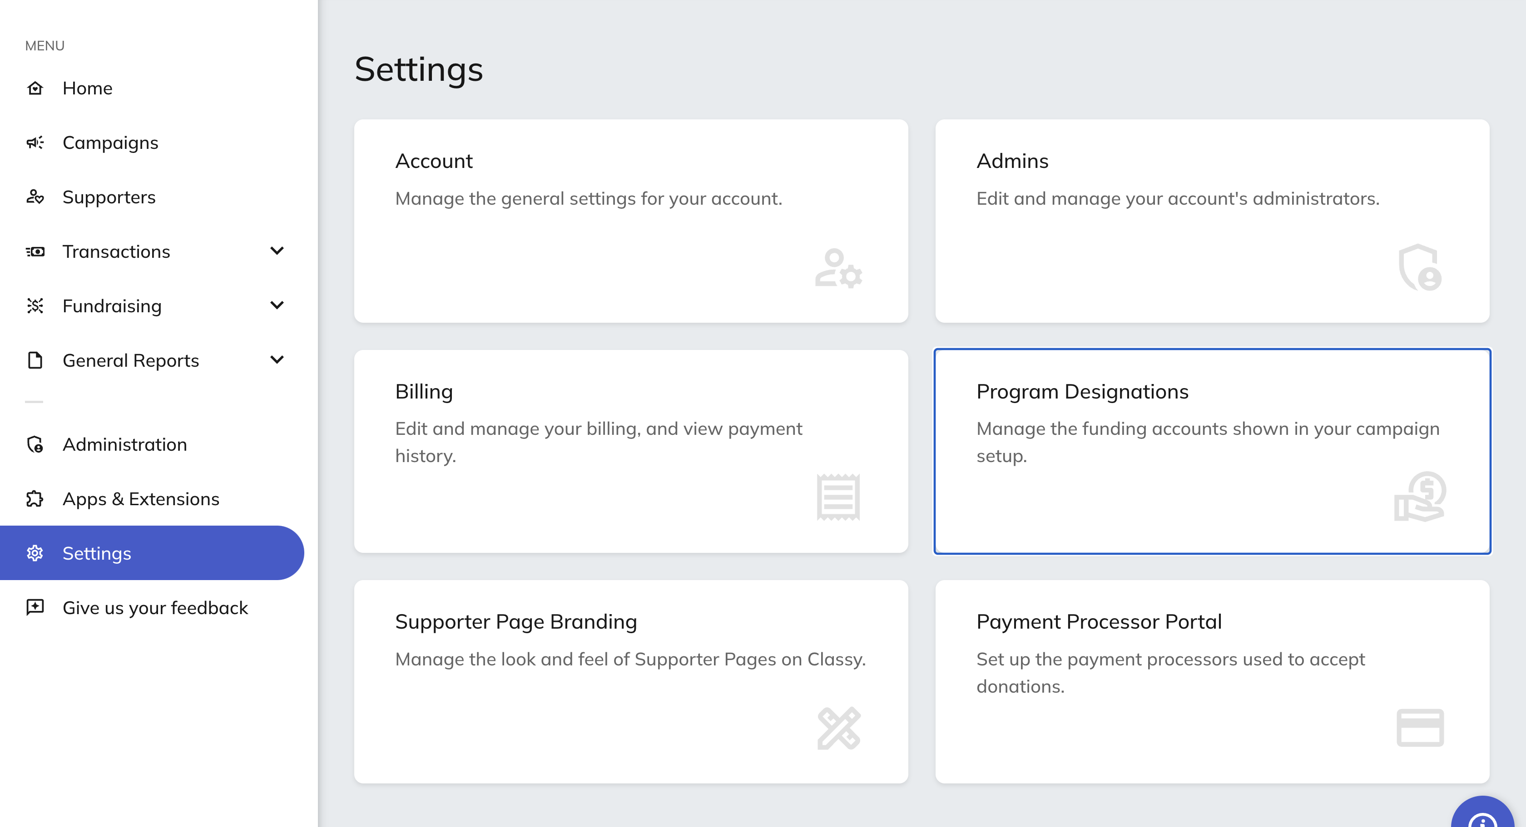Click the Campaigns megaphone icon
1526x827 pixels.
(x=35, y=143)
